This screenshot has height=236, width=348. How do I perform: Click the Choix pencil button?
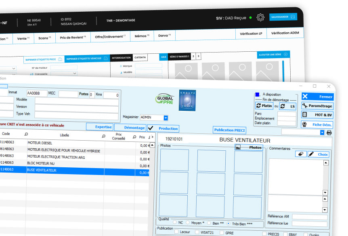click(x=318, y=154)
